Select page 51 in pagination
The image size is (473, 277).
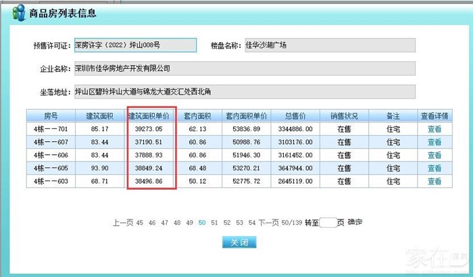pyautogui.click(x=214, y=222)
